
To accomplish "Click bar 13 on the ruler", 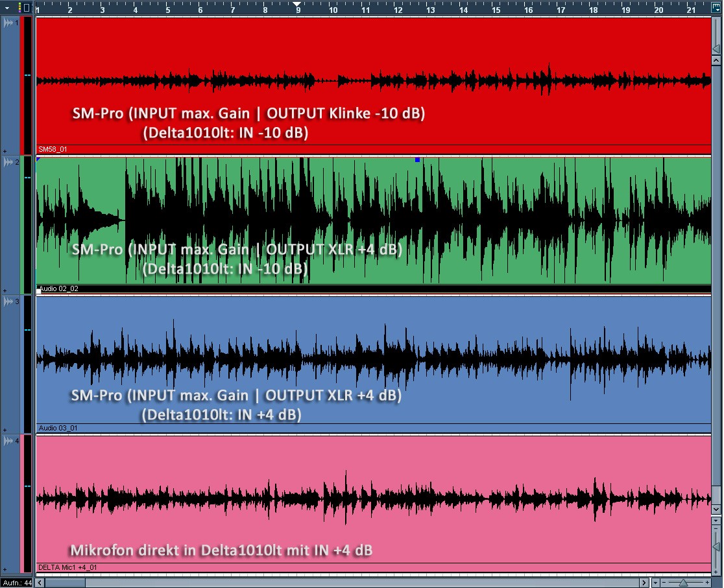I will [430, 10].
